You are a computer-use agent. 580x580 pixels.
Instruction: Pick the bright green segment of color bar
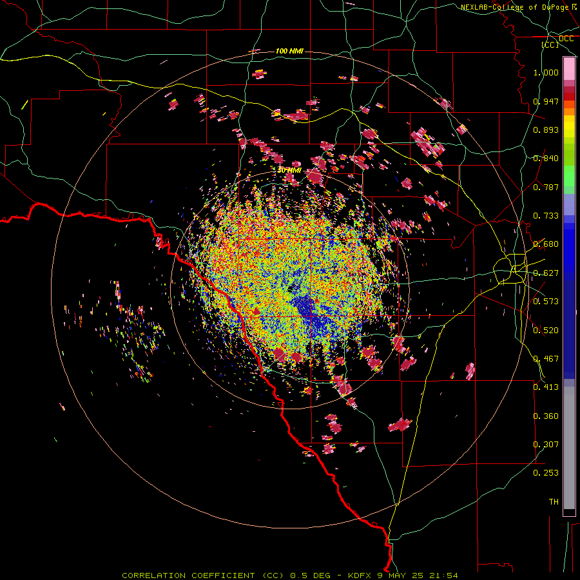569,176
